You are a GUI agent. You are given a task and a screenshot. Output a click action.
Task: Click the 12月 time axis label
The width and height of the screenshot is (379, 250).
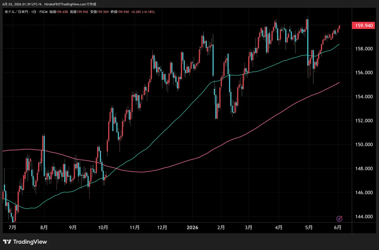coord(162,227)
